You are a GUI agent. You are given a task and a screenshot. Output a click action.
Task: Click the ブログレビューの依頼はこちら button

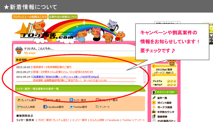tap(30, 17)
